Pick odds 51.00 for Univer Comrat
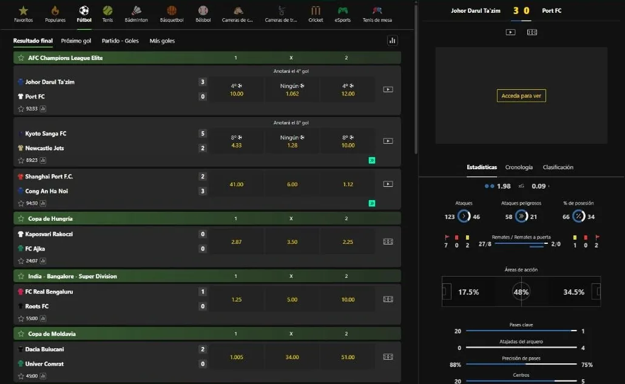625x384 pixels. click(348, 357)
